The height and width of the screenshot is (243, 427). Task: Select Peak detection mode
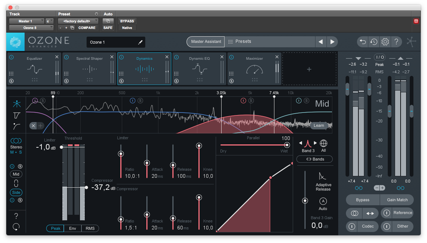[x=55, y=228]
